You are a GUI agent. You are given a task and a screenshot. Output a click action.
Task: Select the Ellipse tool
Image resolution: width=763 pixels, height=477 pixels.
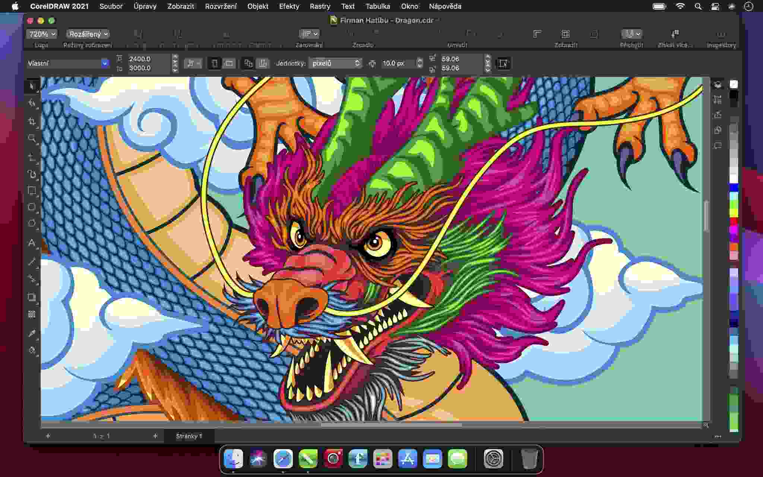click(x=32, y=207)
